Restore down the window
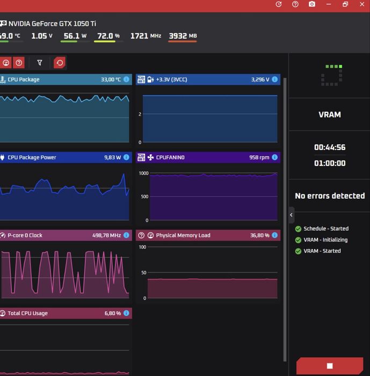 click(x=345, y=4)
